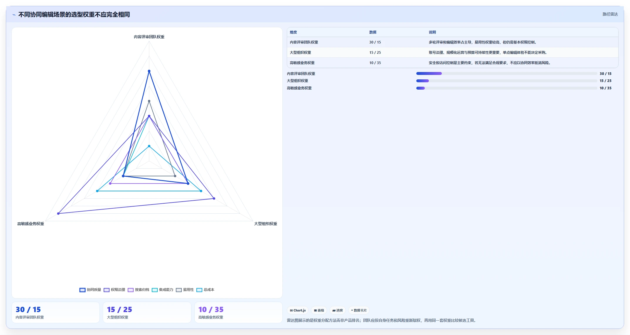This screenshot has width=630, height=335.
Task: Click the small icon before the page title
Action: [x=14, y=15]
